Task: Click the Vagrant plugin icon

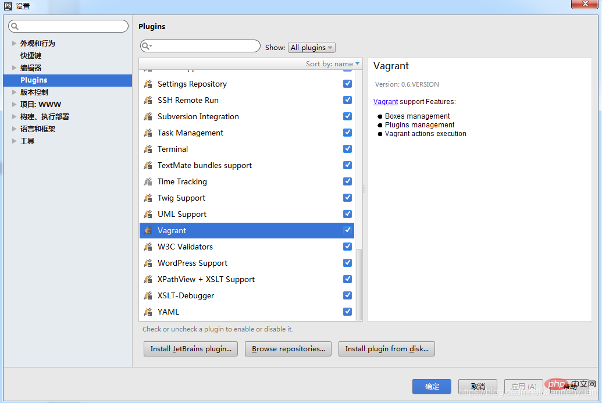Action: coord(148,230)
